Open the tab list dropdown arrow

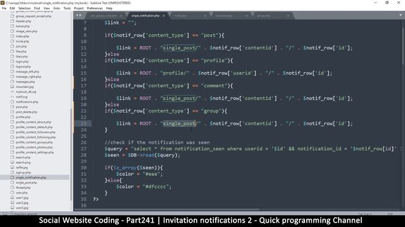tap(401, 15)
